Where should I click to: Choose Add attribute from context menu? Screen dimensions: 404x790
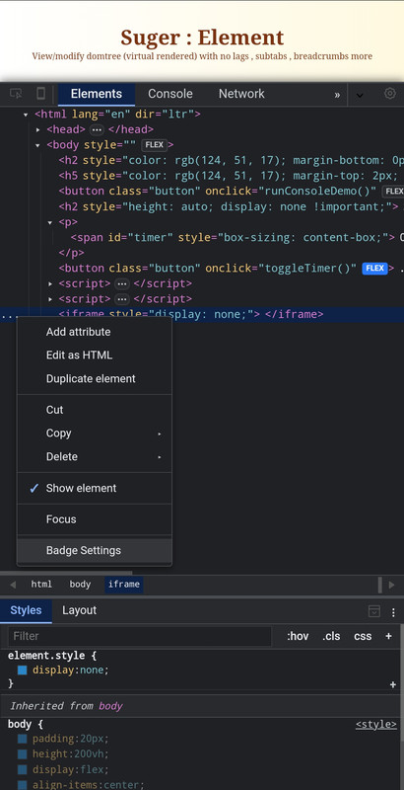tap(95, 332)
